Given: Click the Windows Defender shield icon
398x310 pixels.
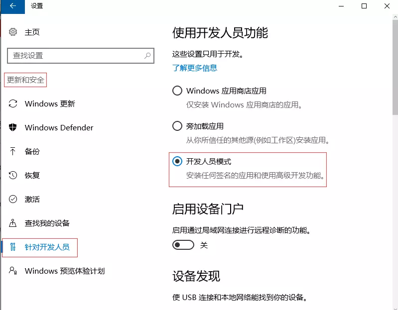Looking at the screenshot, I should [13, 128].
